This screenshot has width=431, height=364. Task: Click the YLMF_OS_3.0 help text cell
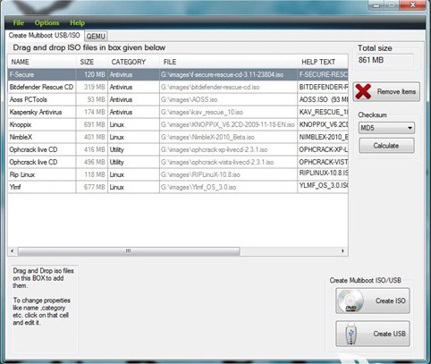[x=323, y=186]
